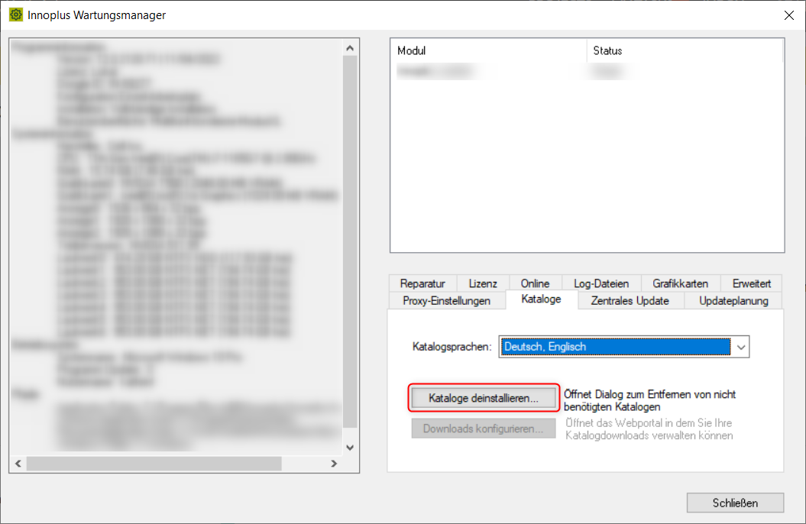Click the Schließen button

pos(735,503)
